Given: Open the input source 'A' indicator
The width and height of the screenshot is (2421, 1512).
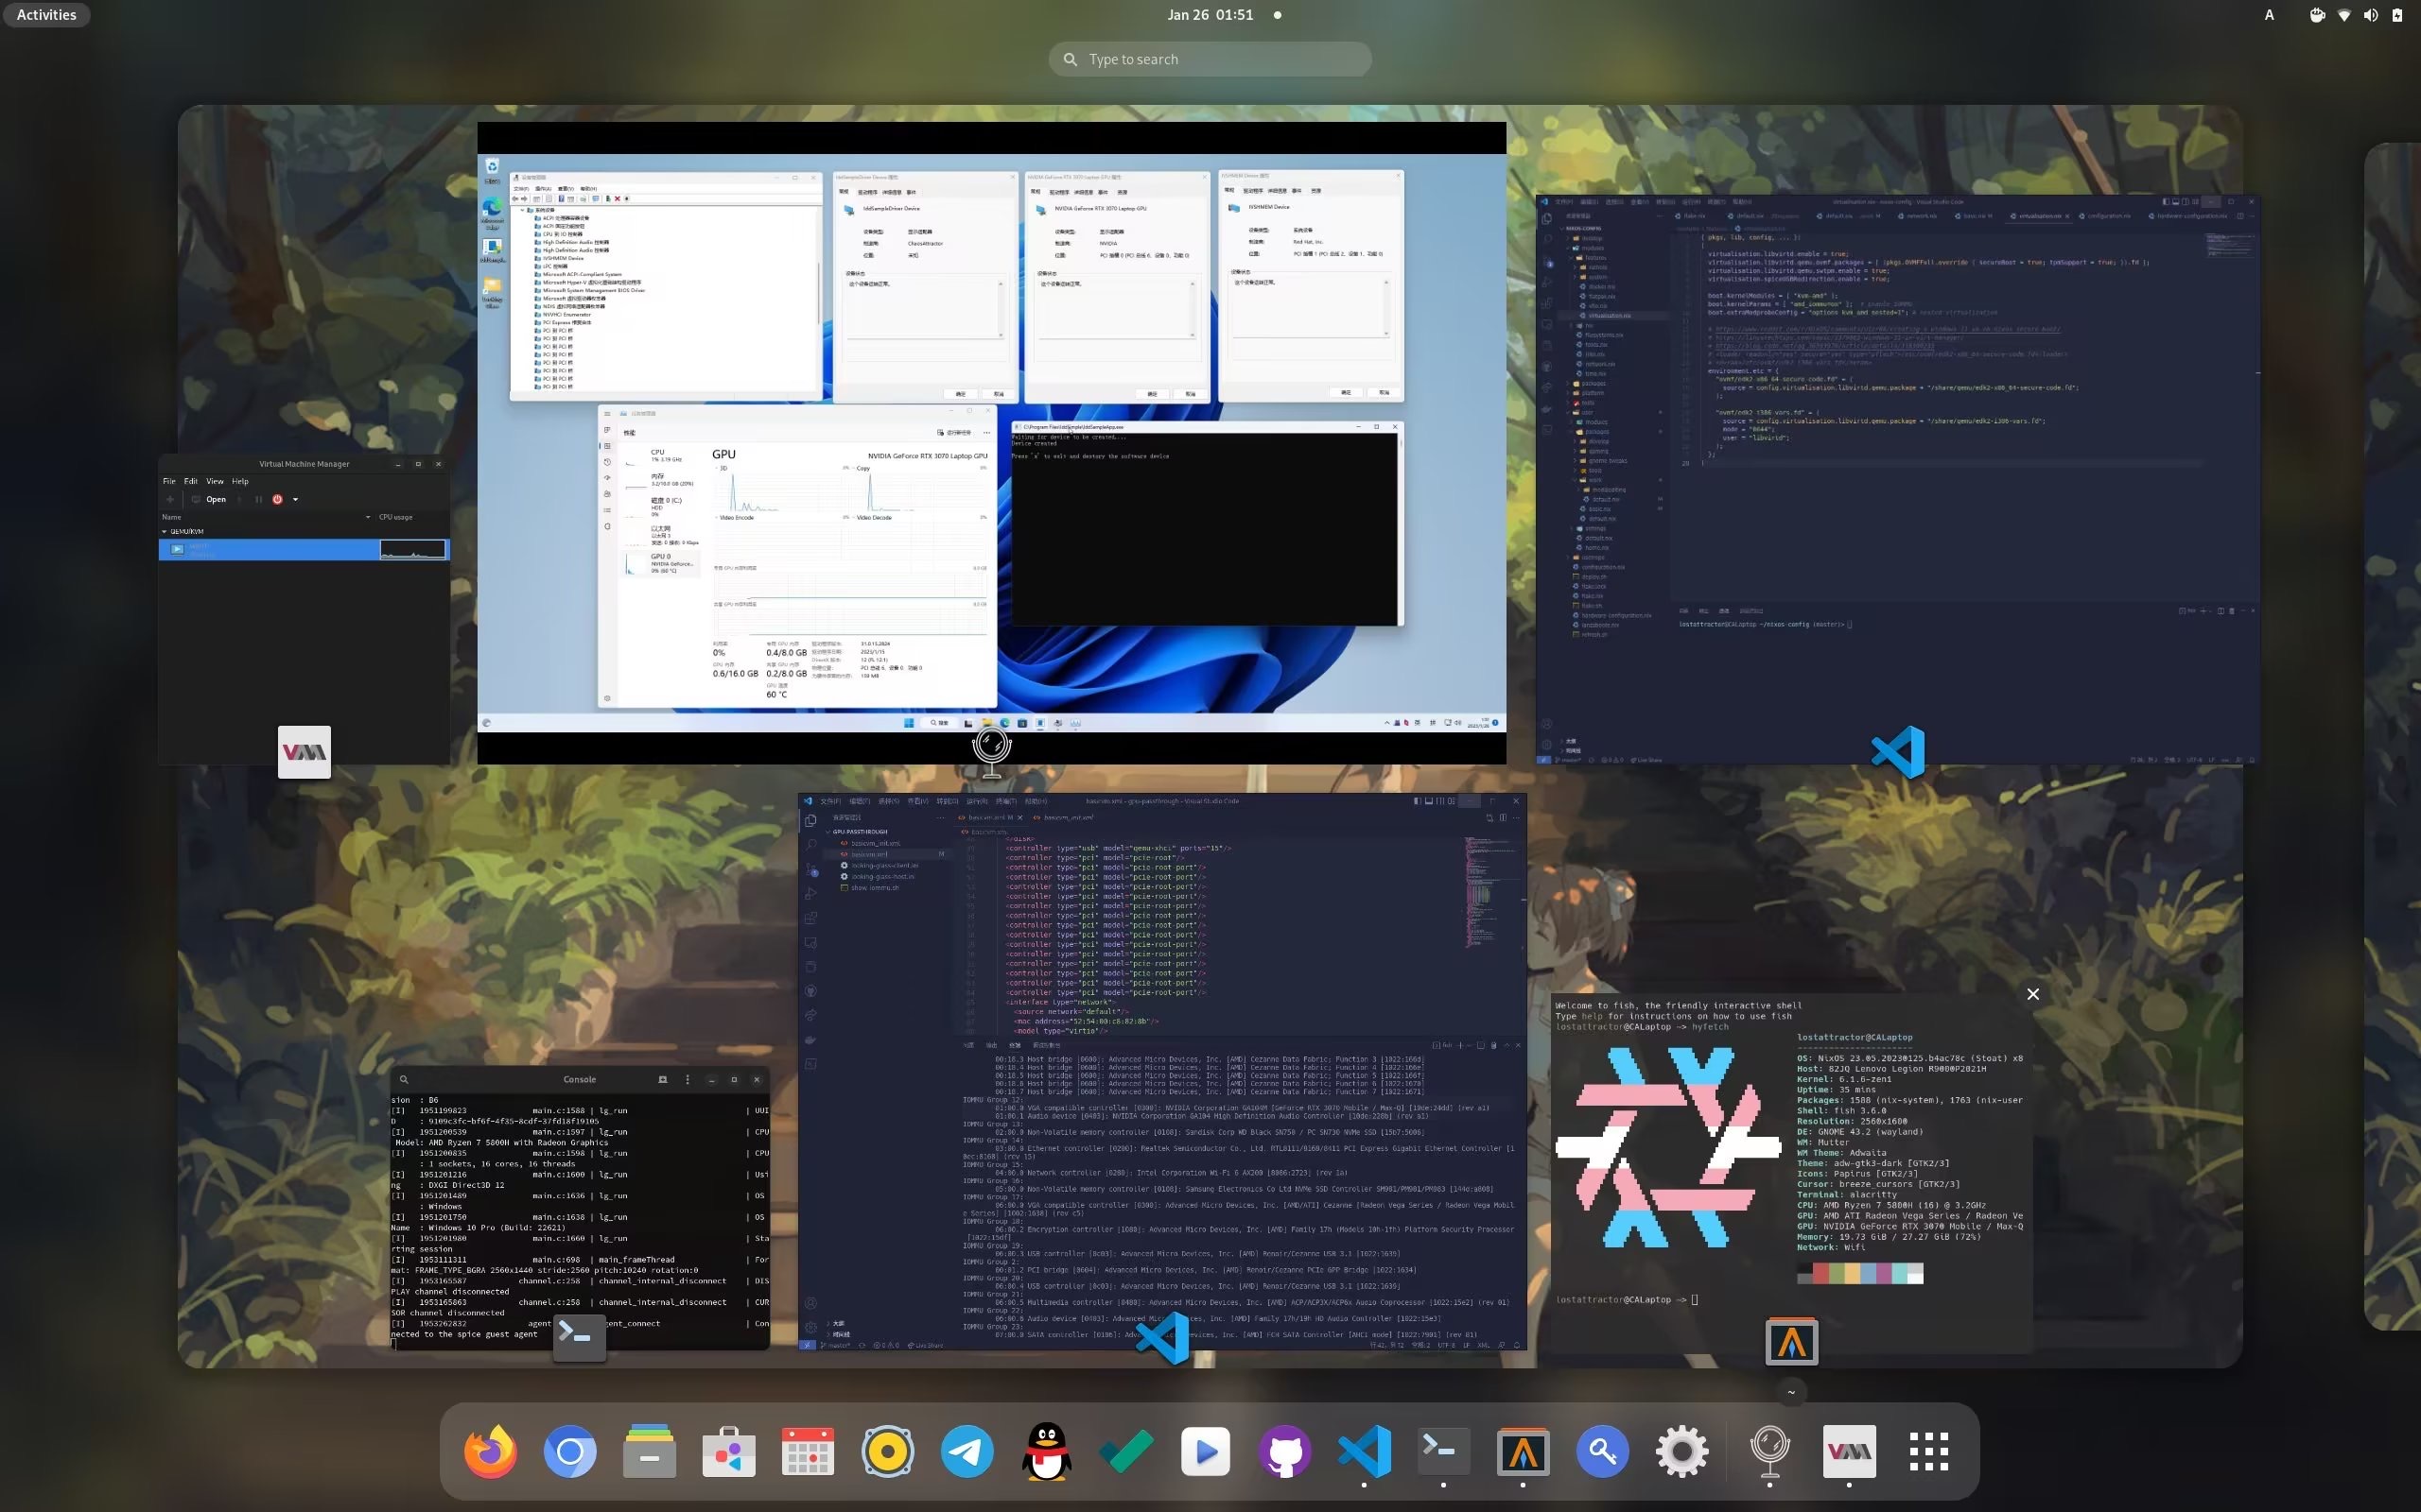Looking at the screenshot, I should coord(2269,15).
